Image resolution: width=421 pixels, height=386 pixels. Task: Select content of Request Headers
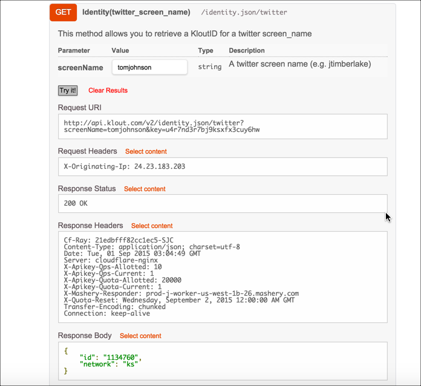click(x=146, y=151)
